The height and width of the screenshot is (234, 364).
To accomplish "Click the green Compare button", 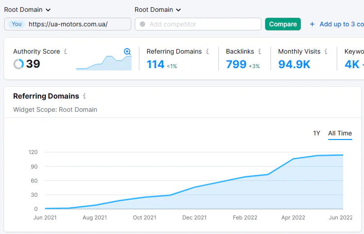I will 283,24.
